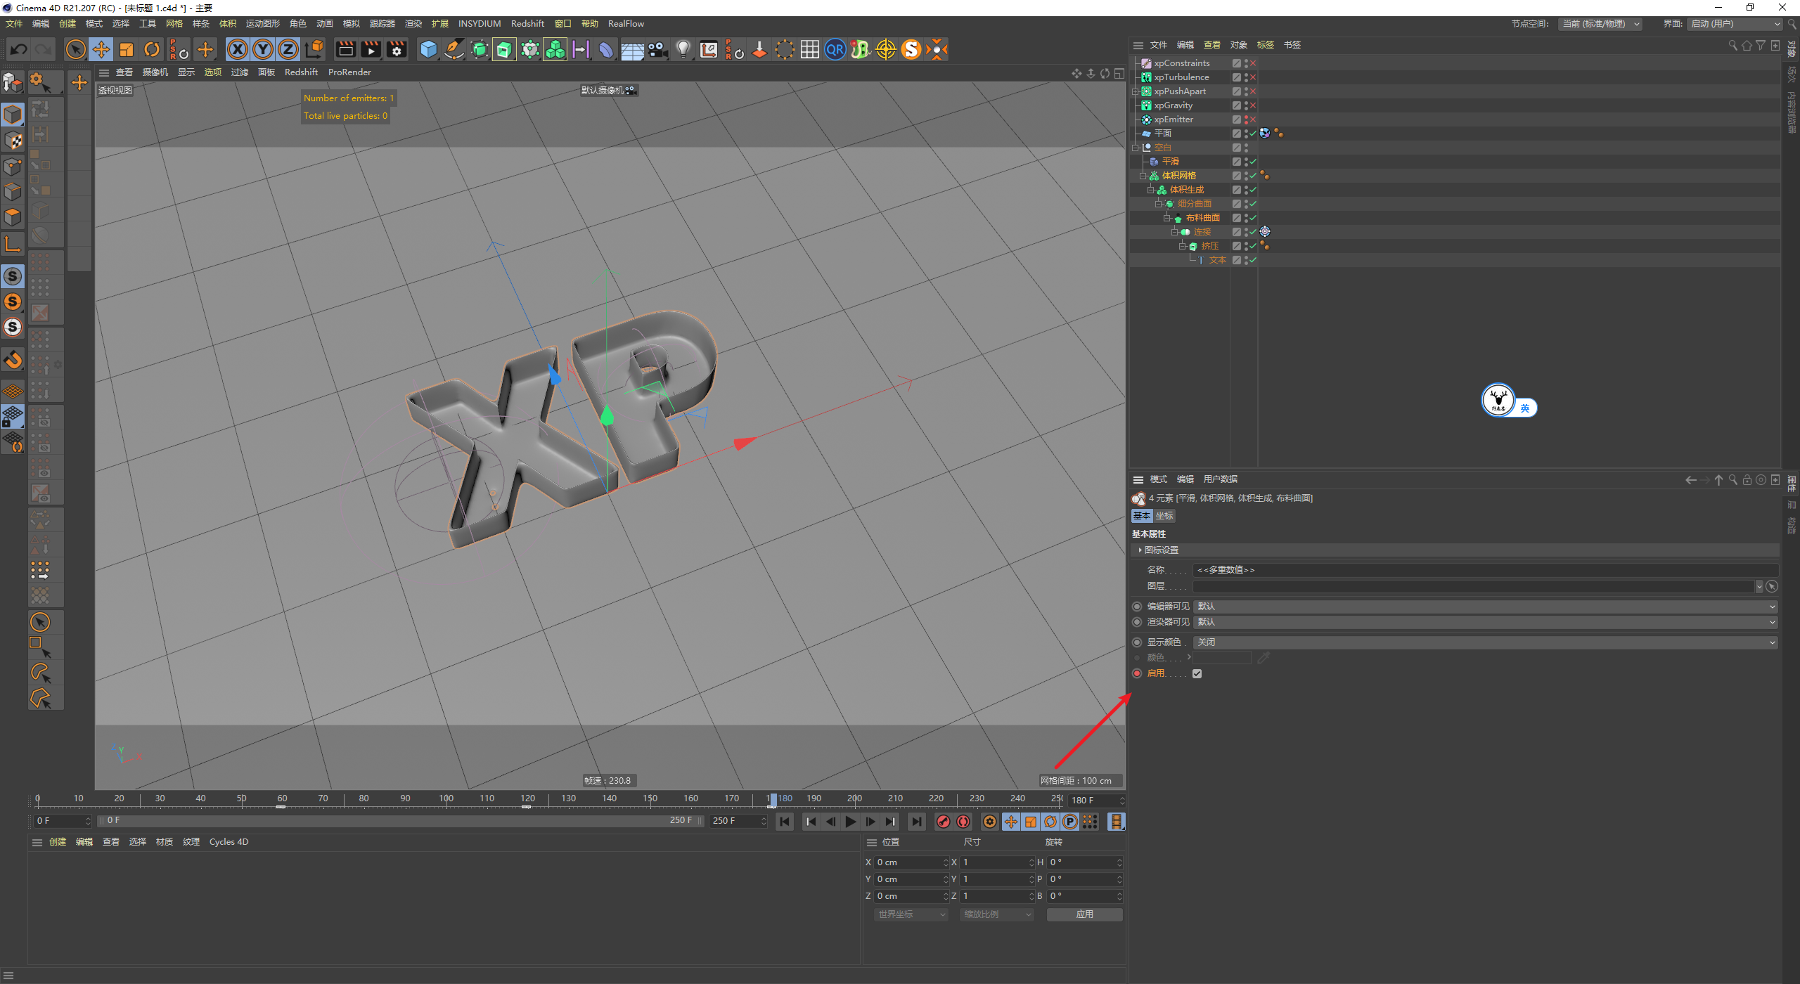Select the Move tool in toolbar
1800x984 pixels.
[101, 49]
